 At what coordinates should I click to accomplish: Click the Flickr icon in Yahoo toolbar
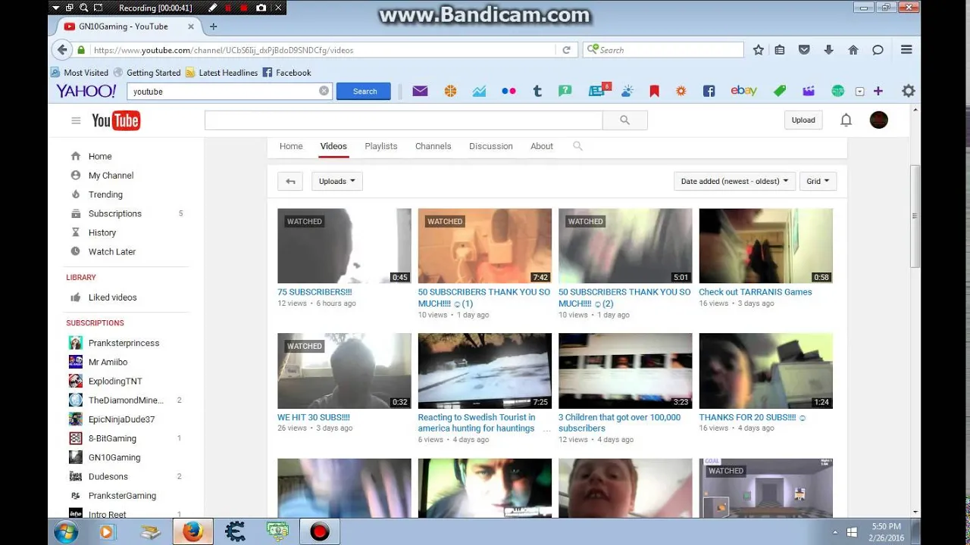[508, 91]
